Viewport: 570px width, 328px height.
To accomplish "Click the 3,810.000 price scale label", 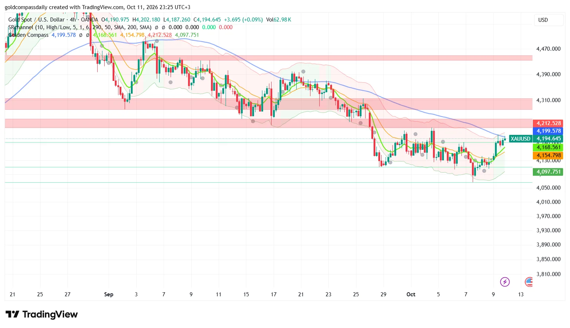I will click(548, 274).
